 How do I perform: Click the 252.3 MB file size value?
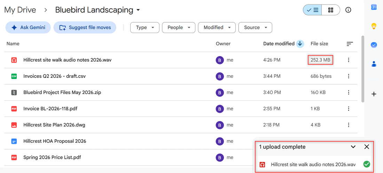(320, 60)
